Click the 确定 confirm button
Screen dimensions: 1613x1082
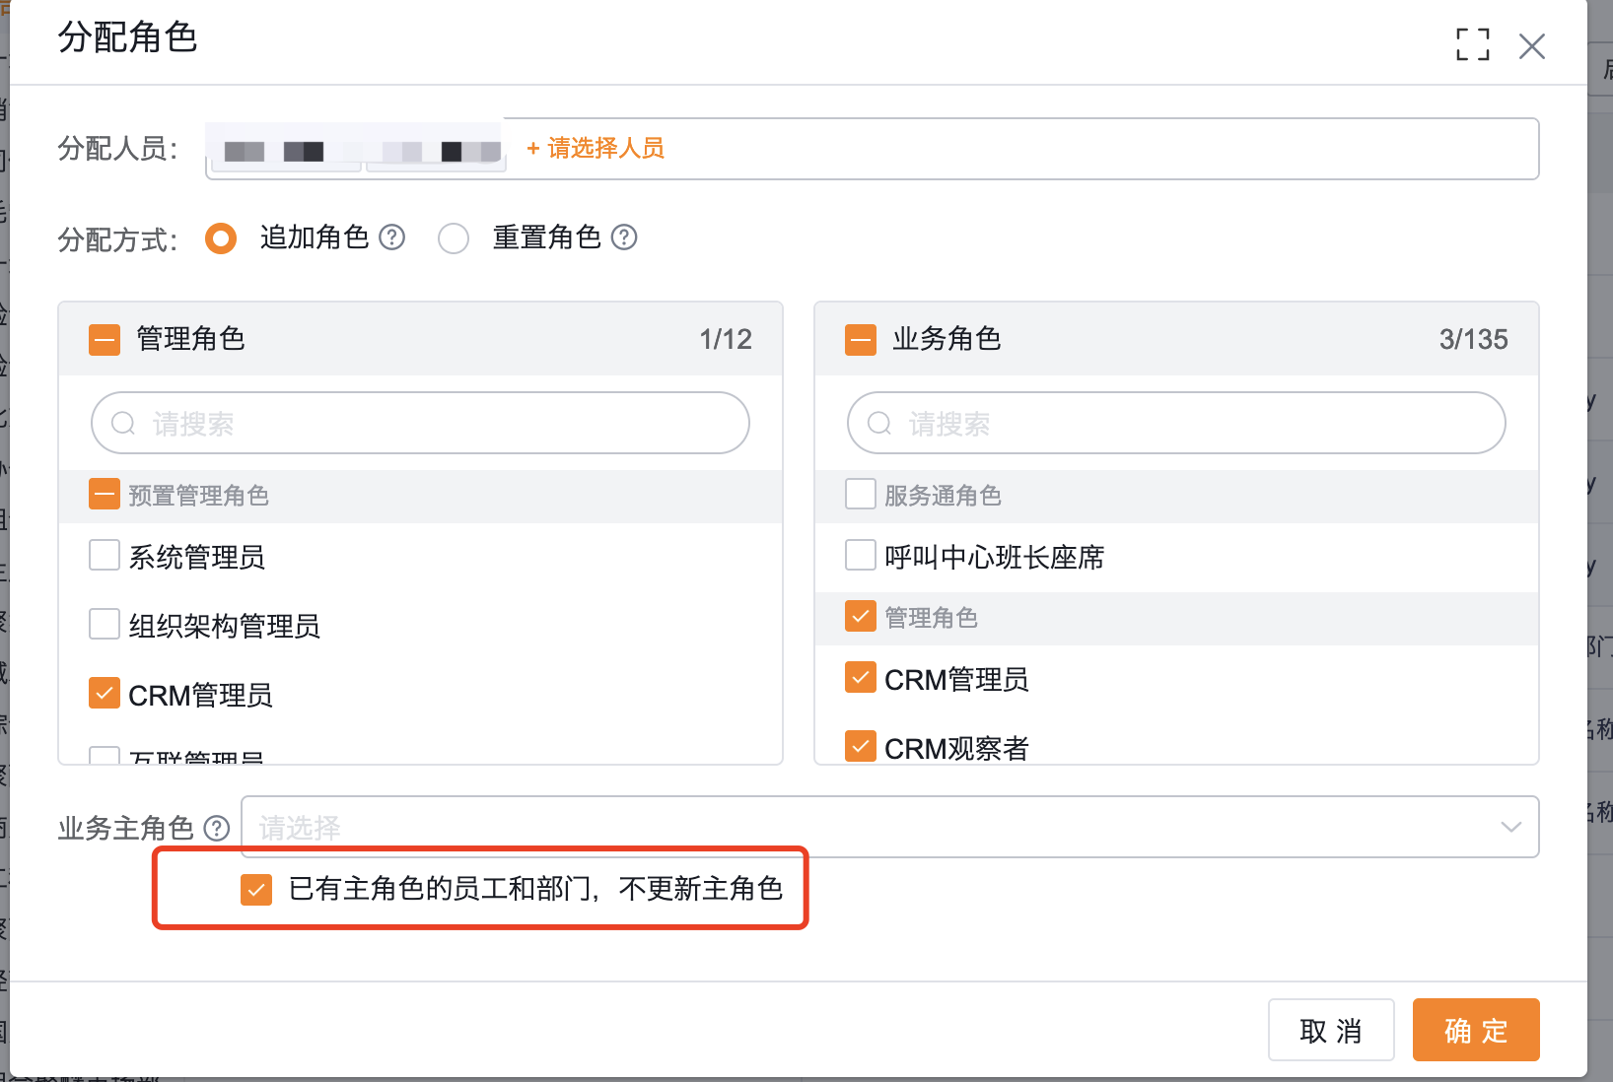pyautogui.click(x=1475, y=1029)
